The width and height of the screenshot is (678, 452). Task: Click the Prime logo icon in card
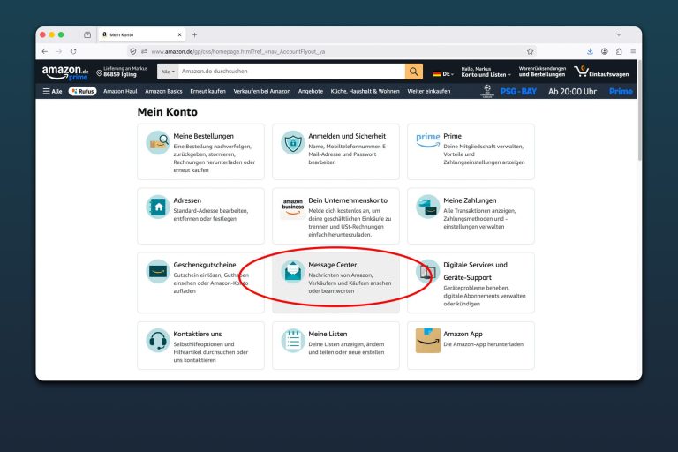click(x=427, y=139)
